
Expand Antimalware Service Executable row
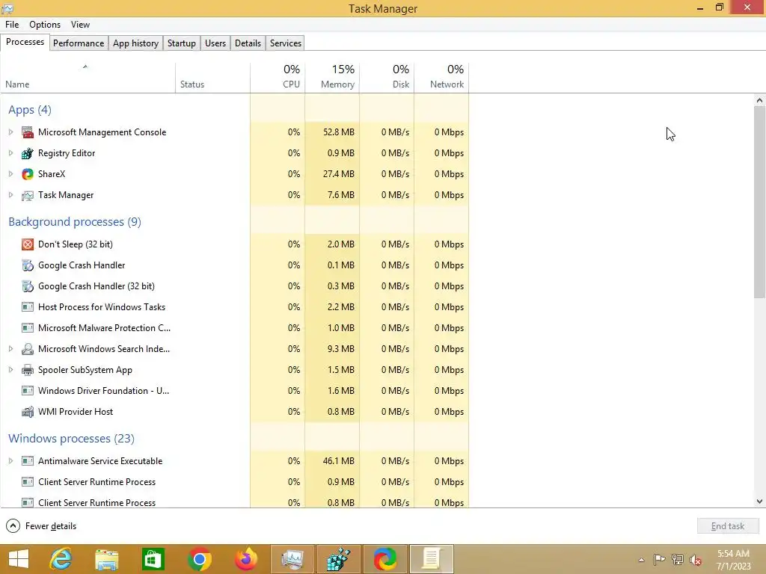(x=10, y=461)
